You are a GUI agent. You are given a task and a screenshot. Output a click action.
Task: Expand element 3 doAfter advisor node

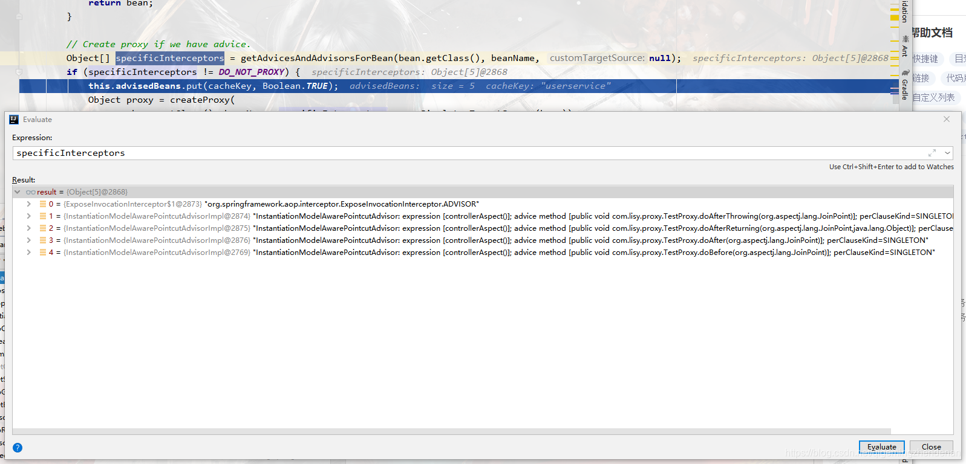tap(28, 240)
